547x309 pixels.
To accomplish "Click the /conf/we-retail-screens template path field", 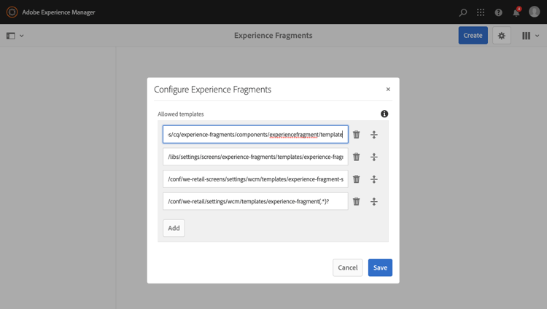I will point(255,179).
